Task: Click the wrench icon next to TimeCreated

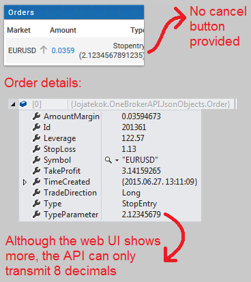Action: pyautogui.click(x=36, y=182)
